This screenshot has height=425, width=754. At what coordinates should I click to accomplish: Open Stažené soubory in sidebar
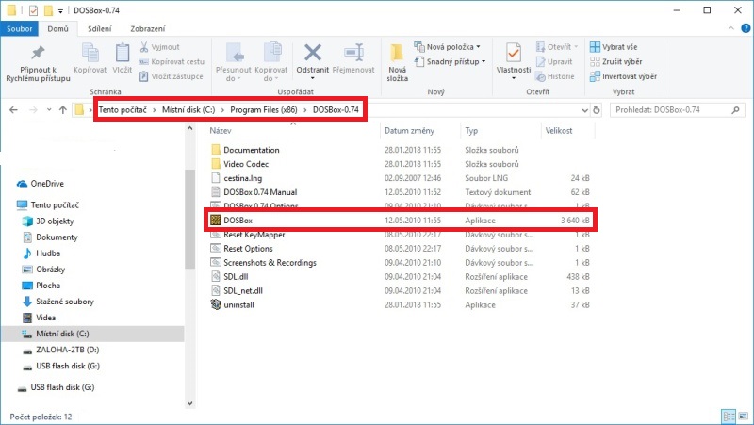64,302
